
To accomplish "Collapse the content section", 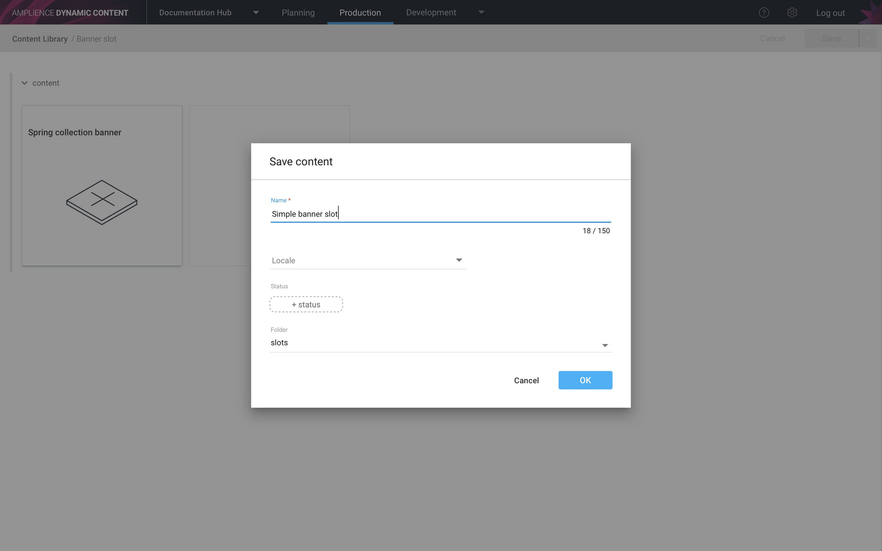I will tap(24, 83).
